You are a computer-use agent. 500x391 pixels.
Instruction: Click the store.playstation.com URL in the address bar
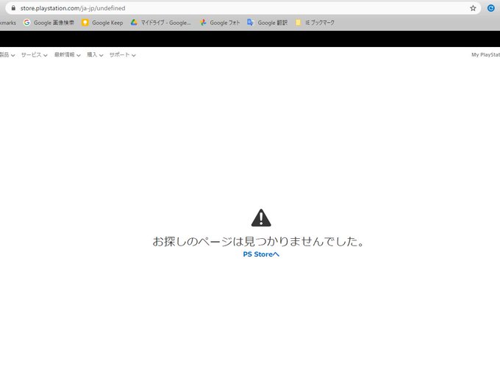click(73, 8)
